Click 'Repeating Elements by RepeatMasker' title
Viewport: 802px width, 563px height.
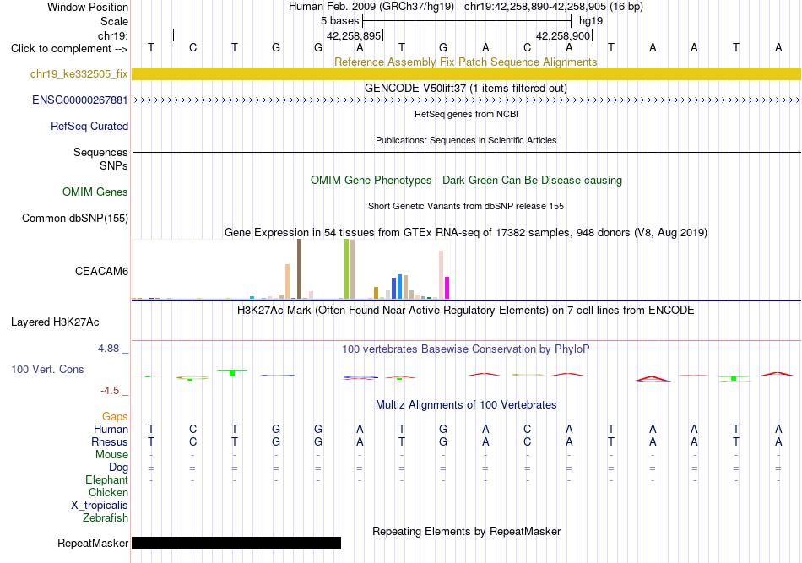pyautogui.click(x=467, y=531)
